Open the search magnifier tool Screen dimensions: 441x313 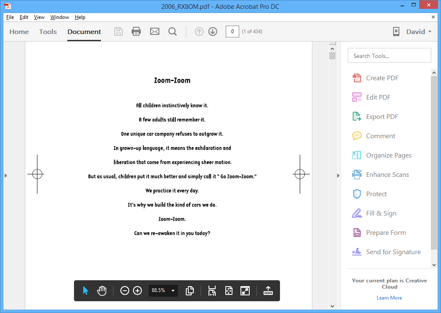coord(172,32)
